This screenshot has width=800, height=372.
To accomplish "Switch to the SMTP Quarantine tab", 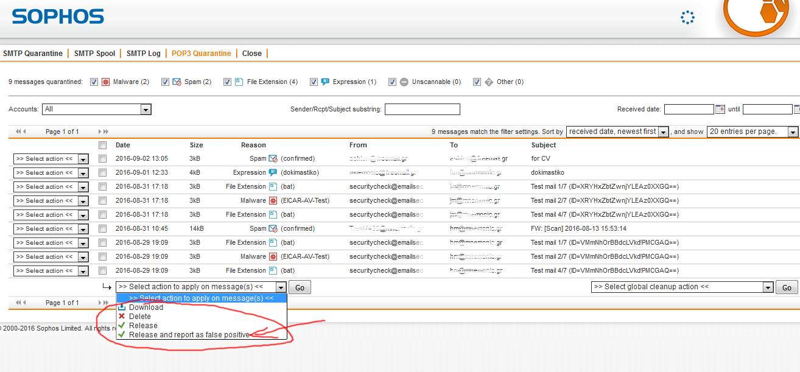I will [x=33, y=54].
